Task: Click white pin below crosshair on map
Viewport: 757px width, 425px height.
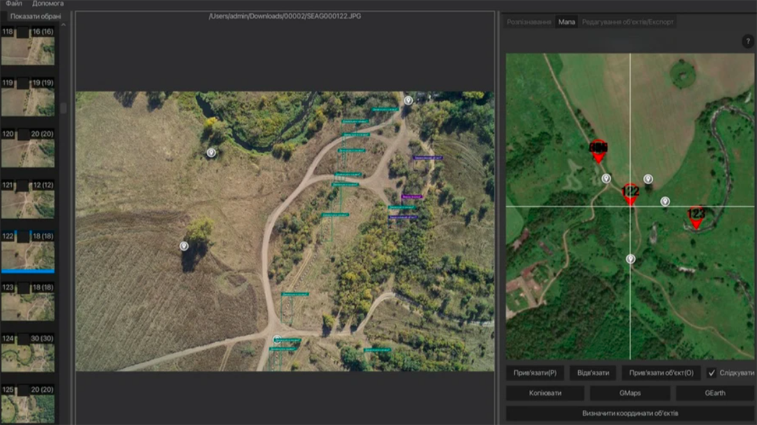Action: (630, 259)
